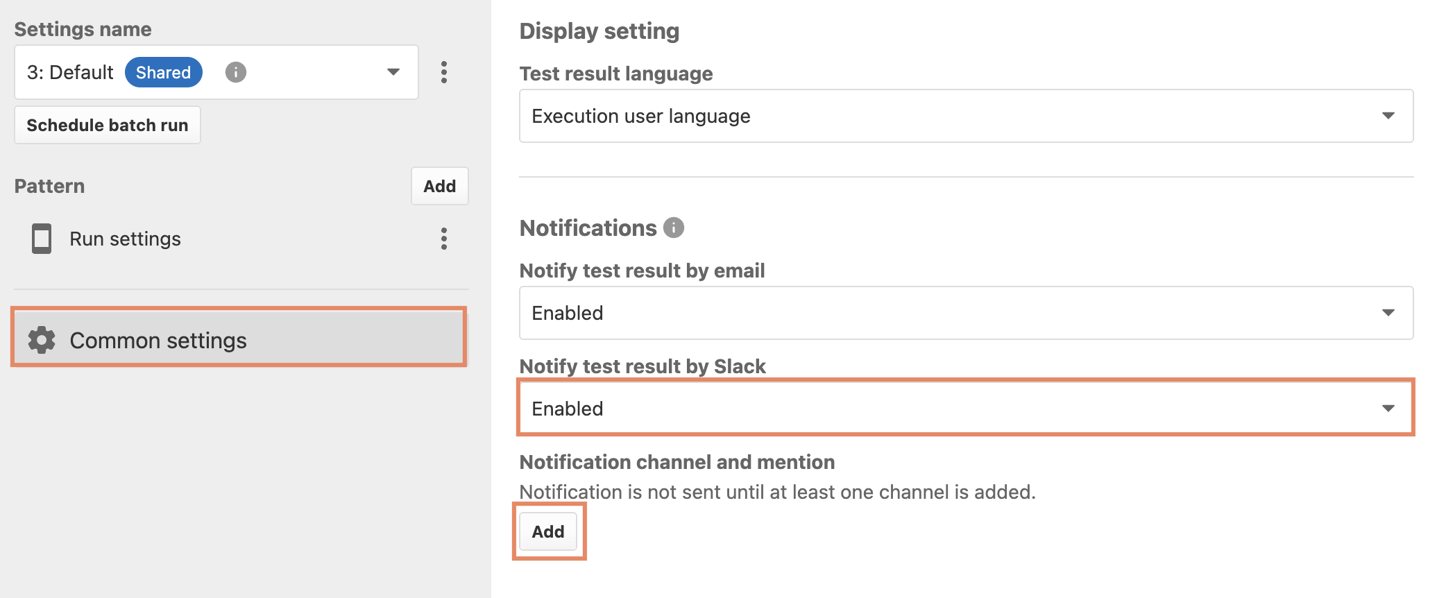Image resolution: width=1446 pixels, height=598 pixels.
Task: Add a new pattern with the Add button
Action: pos(440,186)
